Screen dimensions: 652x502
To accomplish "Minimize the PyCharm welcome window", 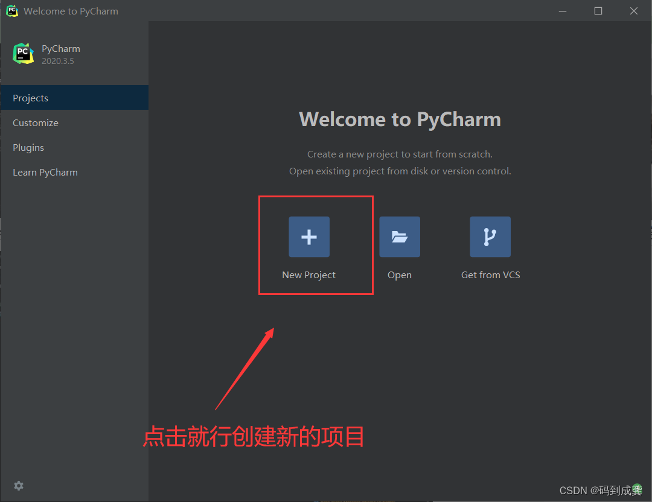I will pyautogui.click(x=562, y=10).
